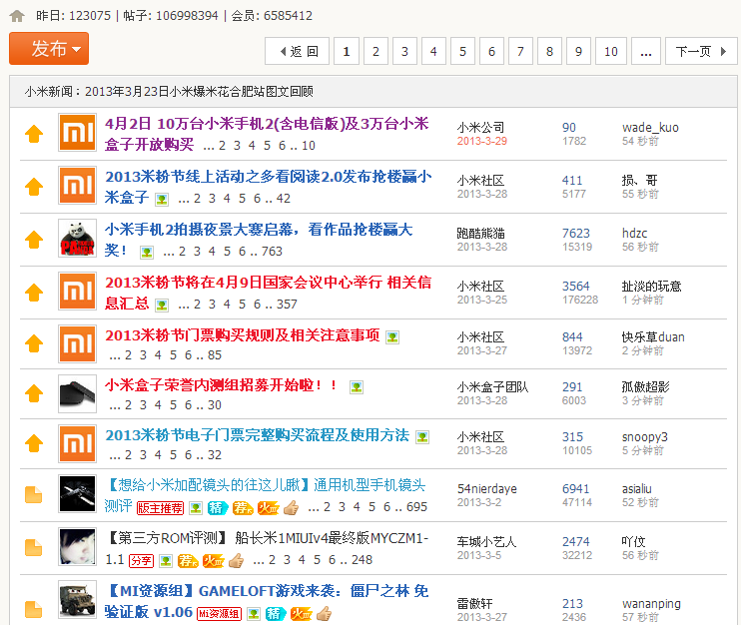Click sticky arrow icon of 门票购买规则 thread
This screenshot has height=625, width=741.
34,343
